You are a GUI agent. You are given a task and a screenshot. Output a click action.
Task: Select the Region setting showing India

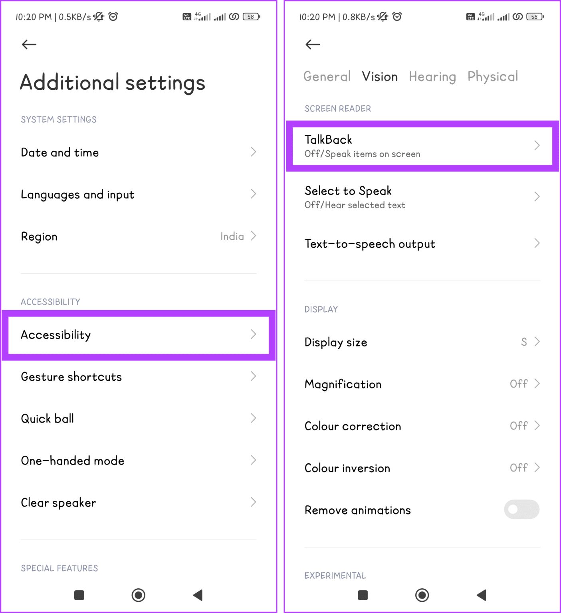pos(139,236)
